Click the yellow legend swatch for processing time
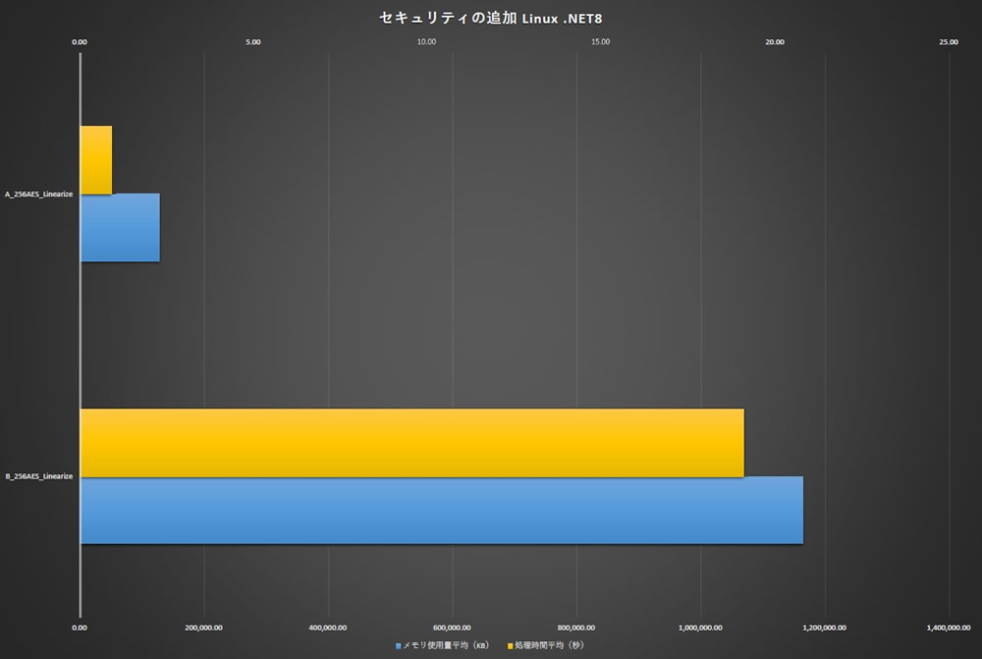 tap(511, 645)
